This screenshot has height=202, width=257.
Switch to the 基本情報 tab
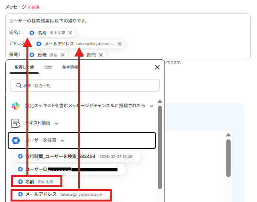point(70,67)
